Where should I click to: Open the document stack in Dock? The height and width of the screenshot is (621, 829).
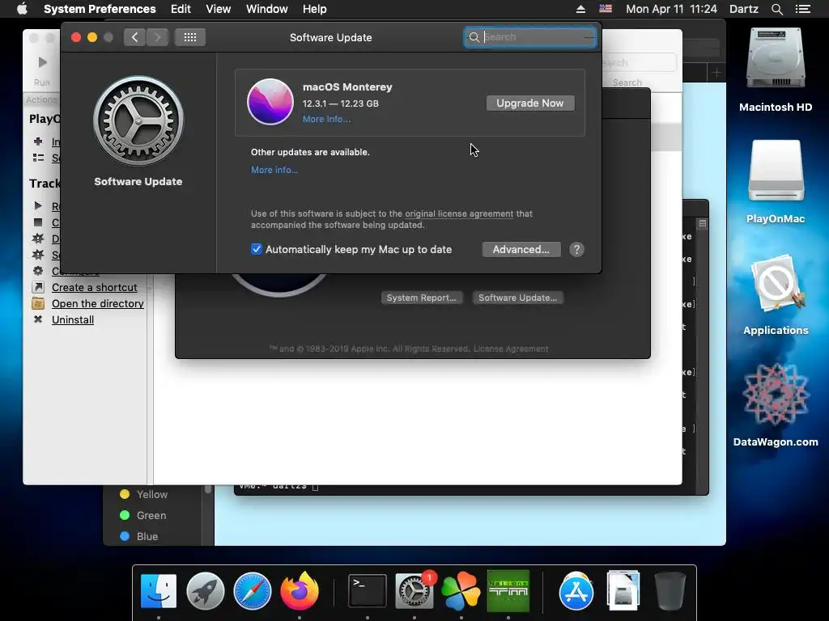623,589
